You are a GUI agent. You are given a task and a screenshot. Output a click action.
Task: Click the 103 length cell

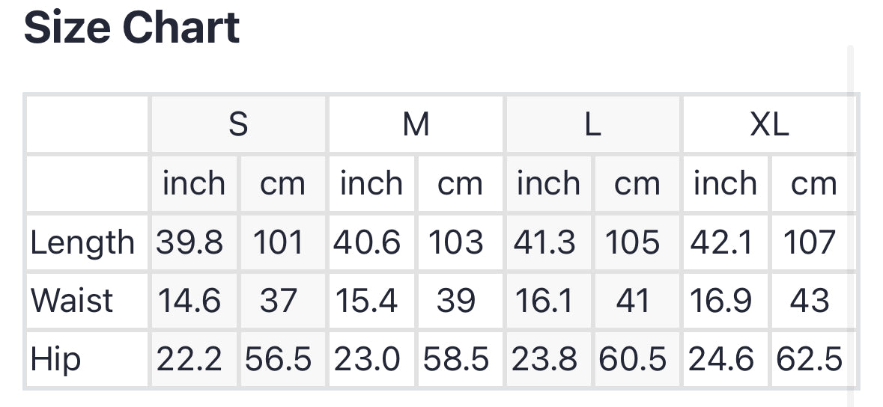coord(456,242)
